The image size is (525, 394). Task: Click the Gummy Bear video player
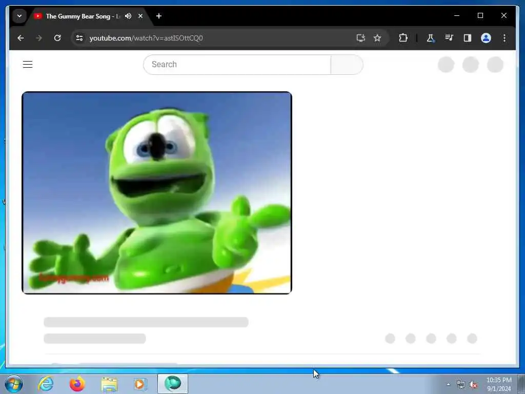point(157,193)
